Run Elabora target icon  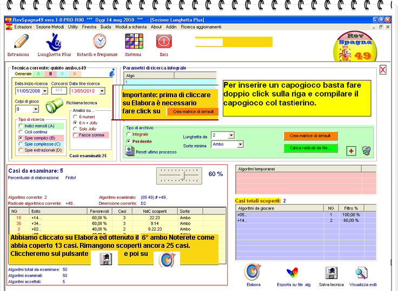(x=253, y=271)
